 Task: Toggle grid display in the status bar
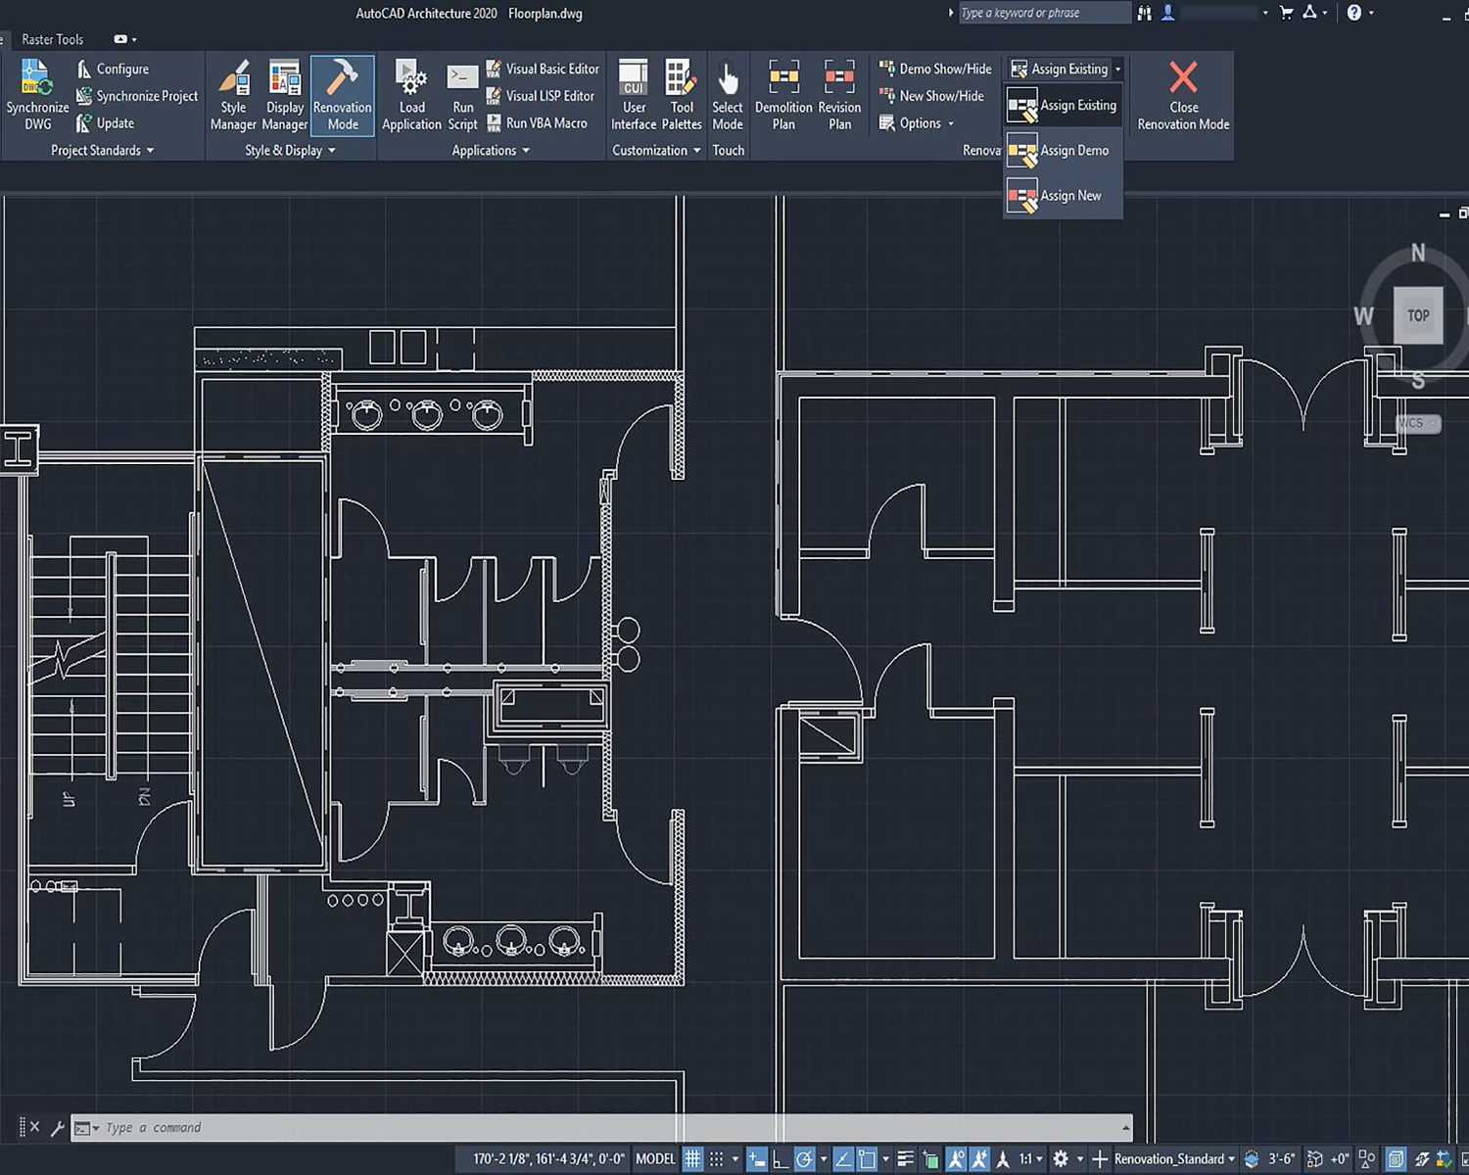click(x=693, y=1159)
